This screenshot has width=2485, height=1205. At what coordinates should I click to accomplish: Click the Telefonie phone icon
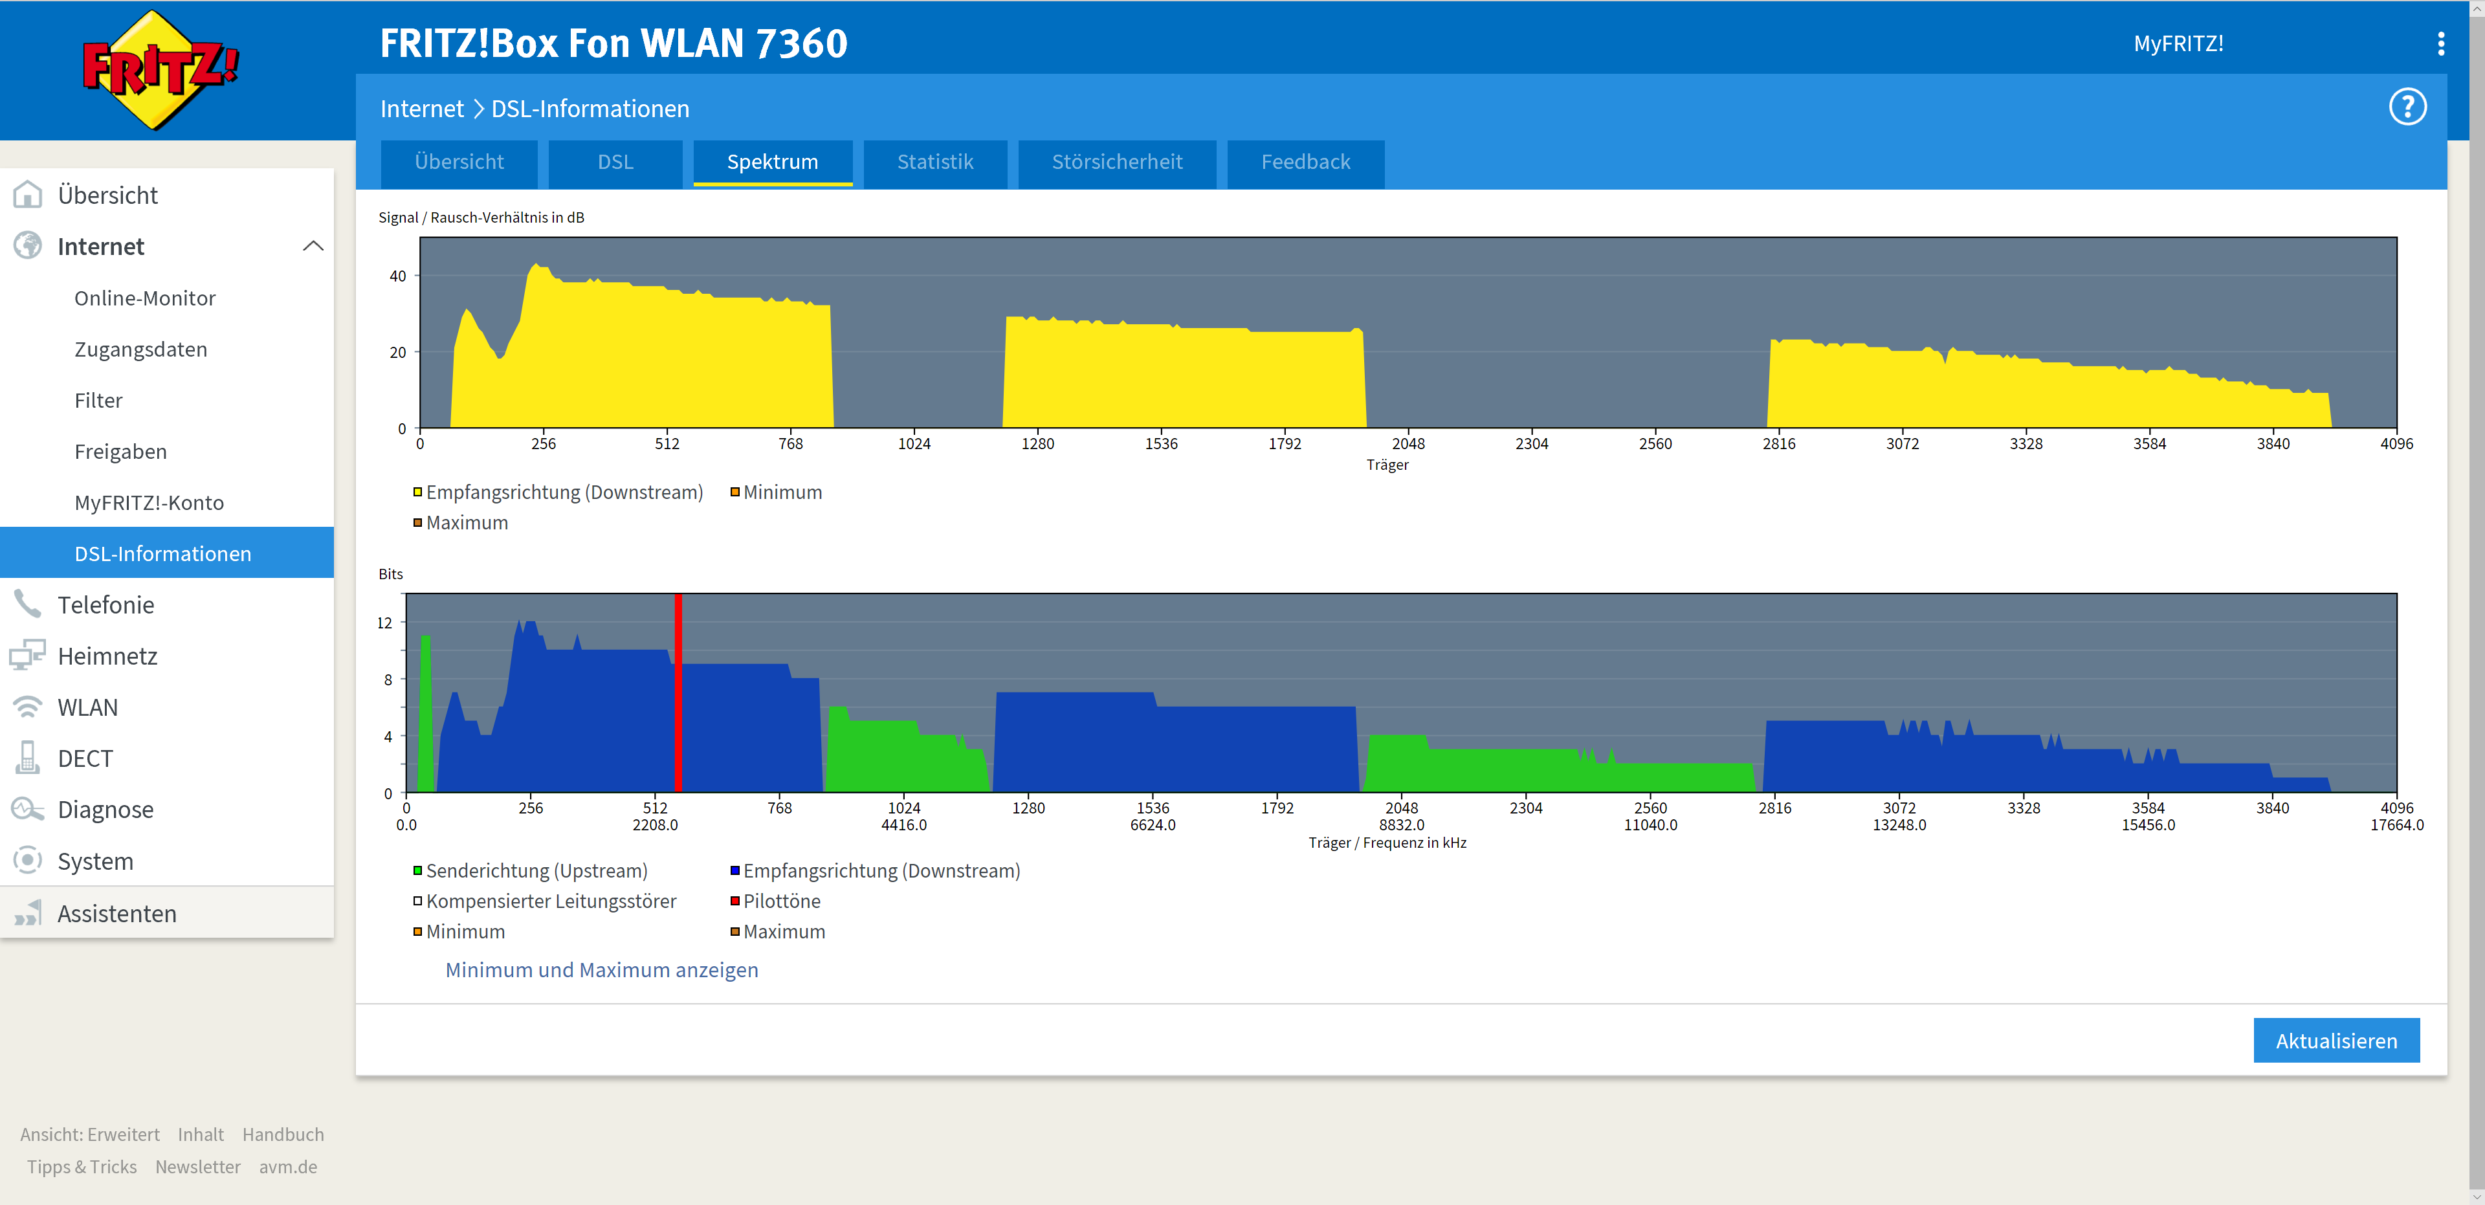tap(28, 605)
